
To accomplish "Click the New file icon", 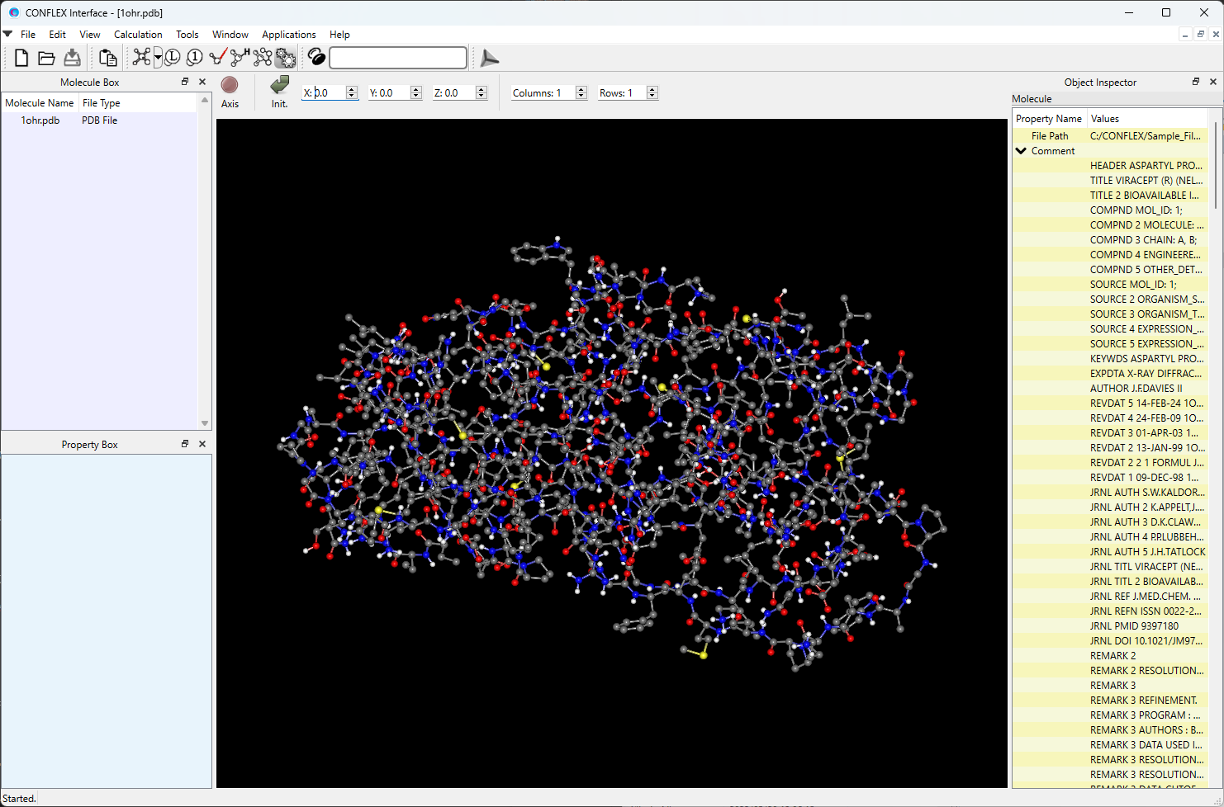I will [x=21, y=58].
